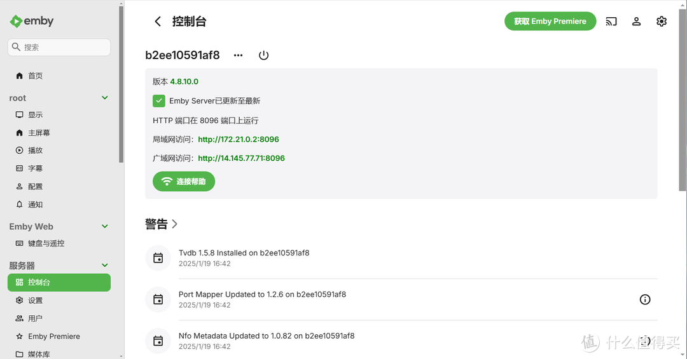Collapse the root section chevron
The height and width of the screenshot is (359, 687).
105,98
